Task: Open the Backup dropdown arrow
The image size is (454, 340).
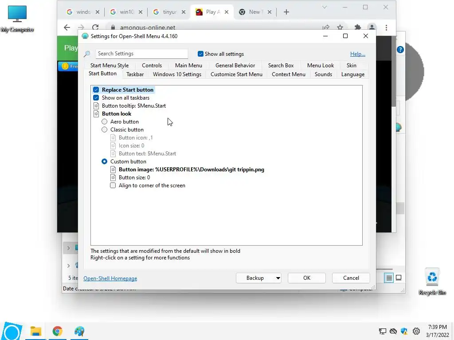Action: coord(278,278)
